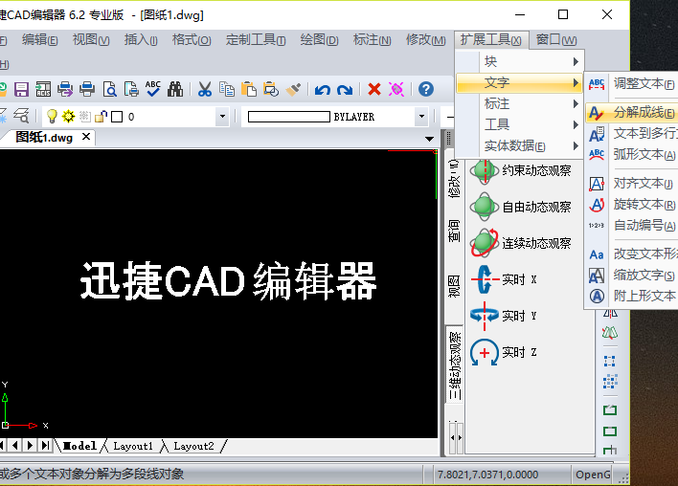Click the layer color square swatch
The height and width of the screenshot is (486, 678).
pos(117,117)
